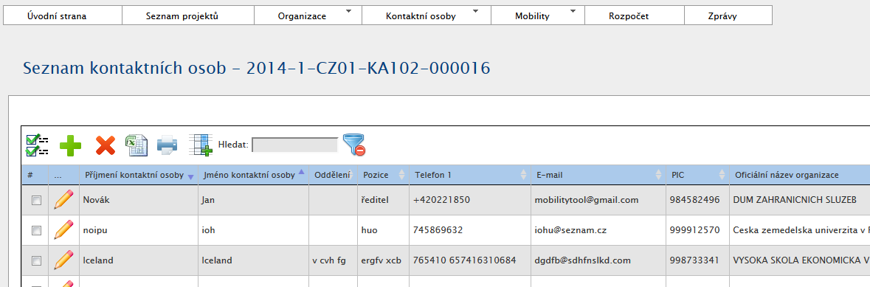Open Mobility menu
870x287 pixels.
point(538,15)
